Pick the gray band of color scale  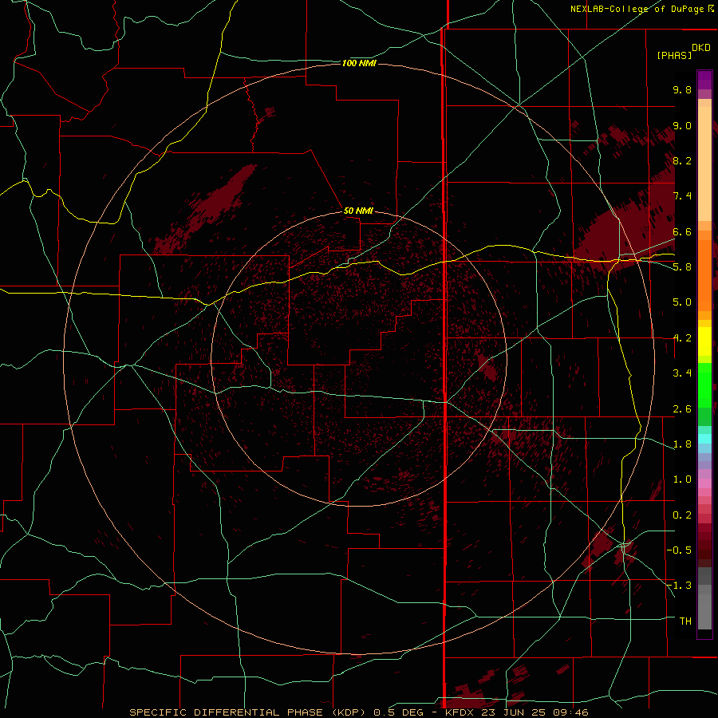pyautogui.click(x=704, y=599)
